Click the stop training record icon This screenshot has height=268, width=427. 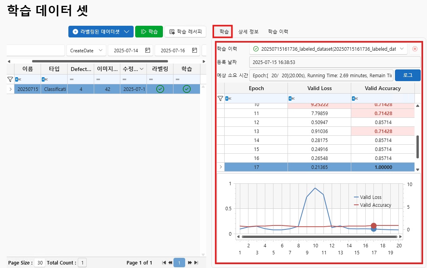coord(415,49)
